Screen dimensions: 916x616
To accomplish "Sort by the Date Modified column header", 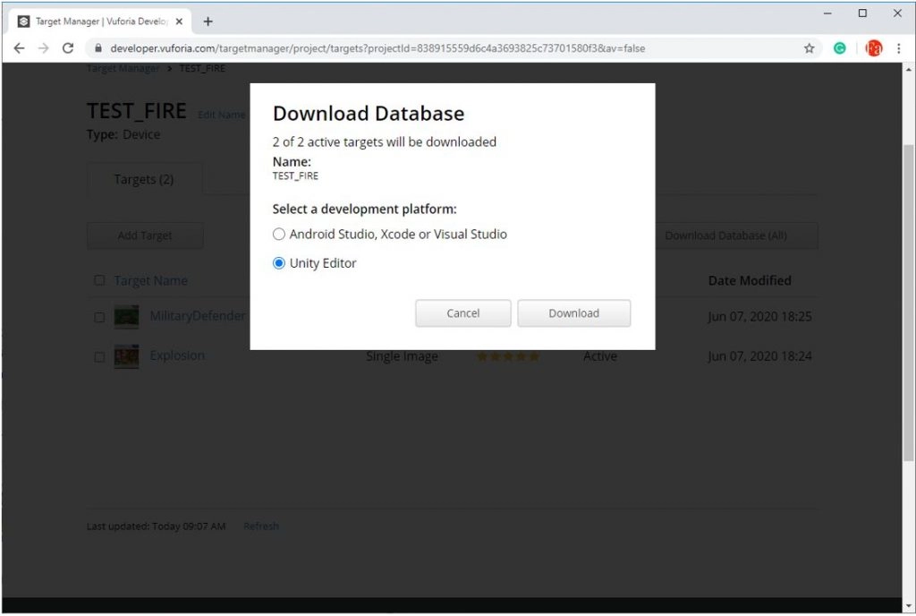I will [750, 280].
